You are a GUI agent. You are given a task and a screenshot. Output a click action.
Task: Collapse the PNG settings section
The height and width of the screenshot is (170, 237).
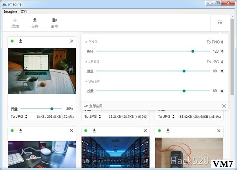[x=86, y=42]
